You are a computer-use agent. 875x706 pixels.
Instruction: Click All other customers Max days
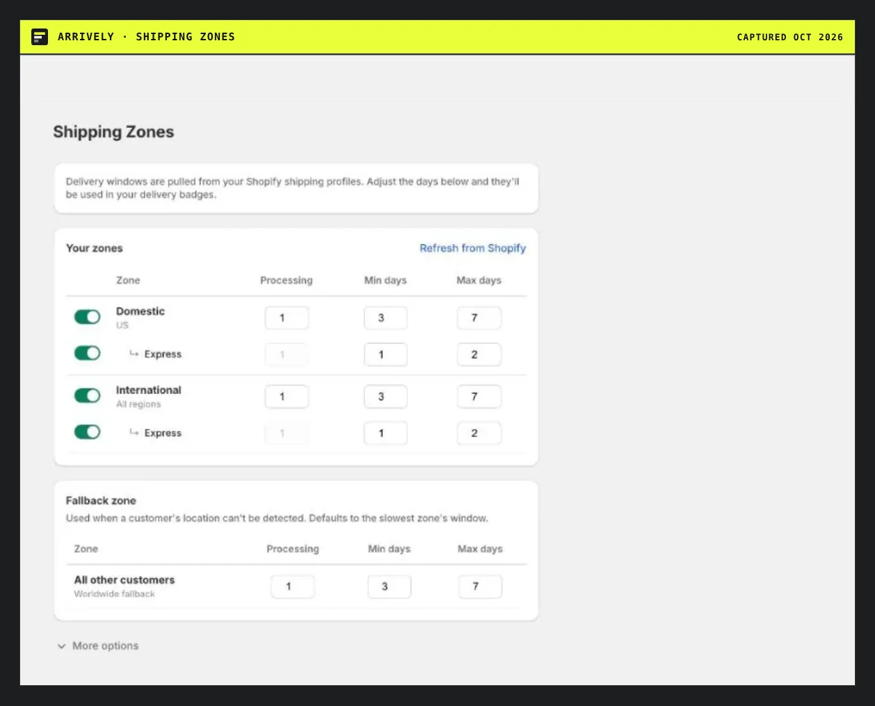click(x=479, y=586)
